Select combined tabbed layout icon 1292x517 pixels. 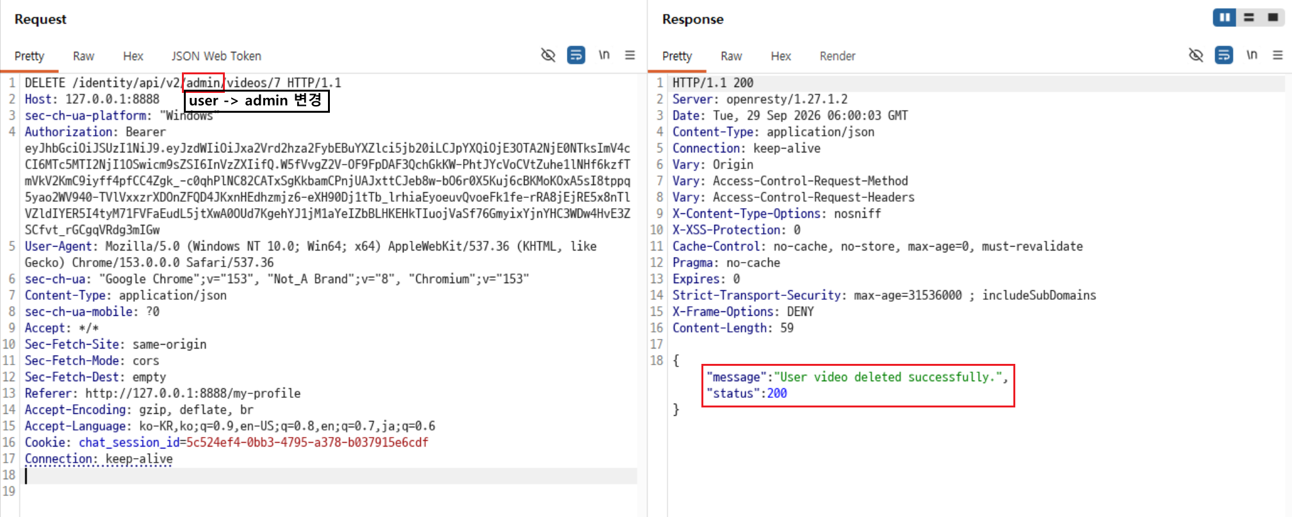tap(1273, 18)
